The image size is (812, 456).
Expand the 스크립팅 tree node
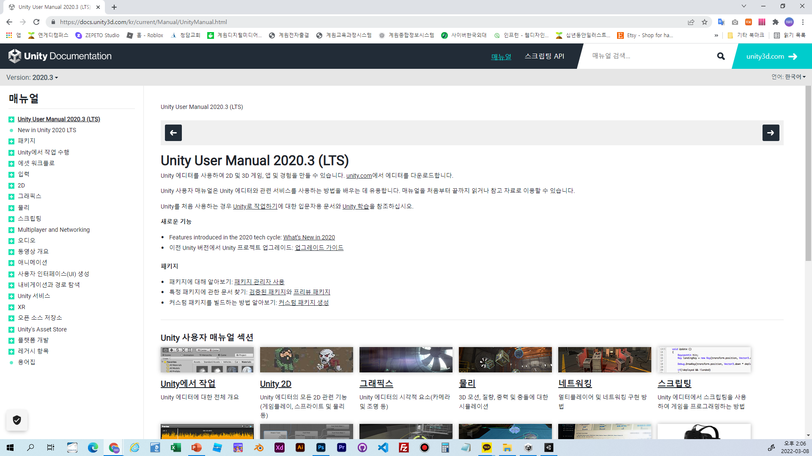(x=11, y=219)
